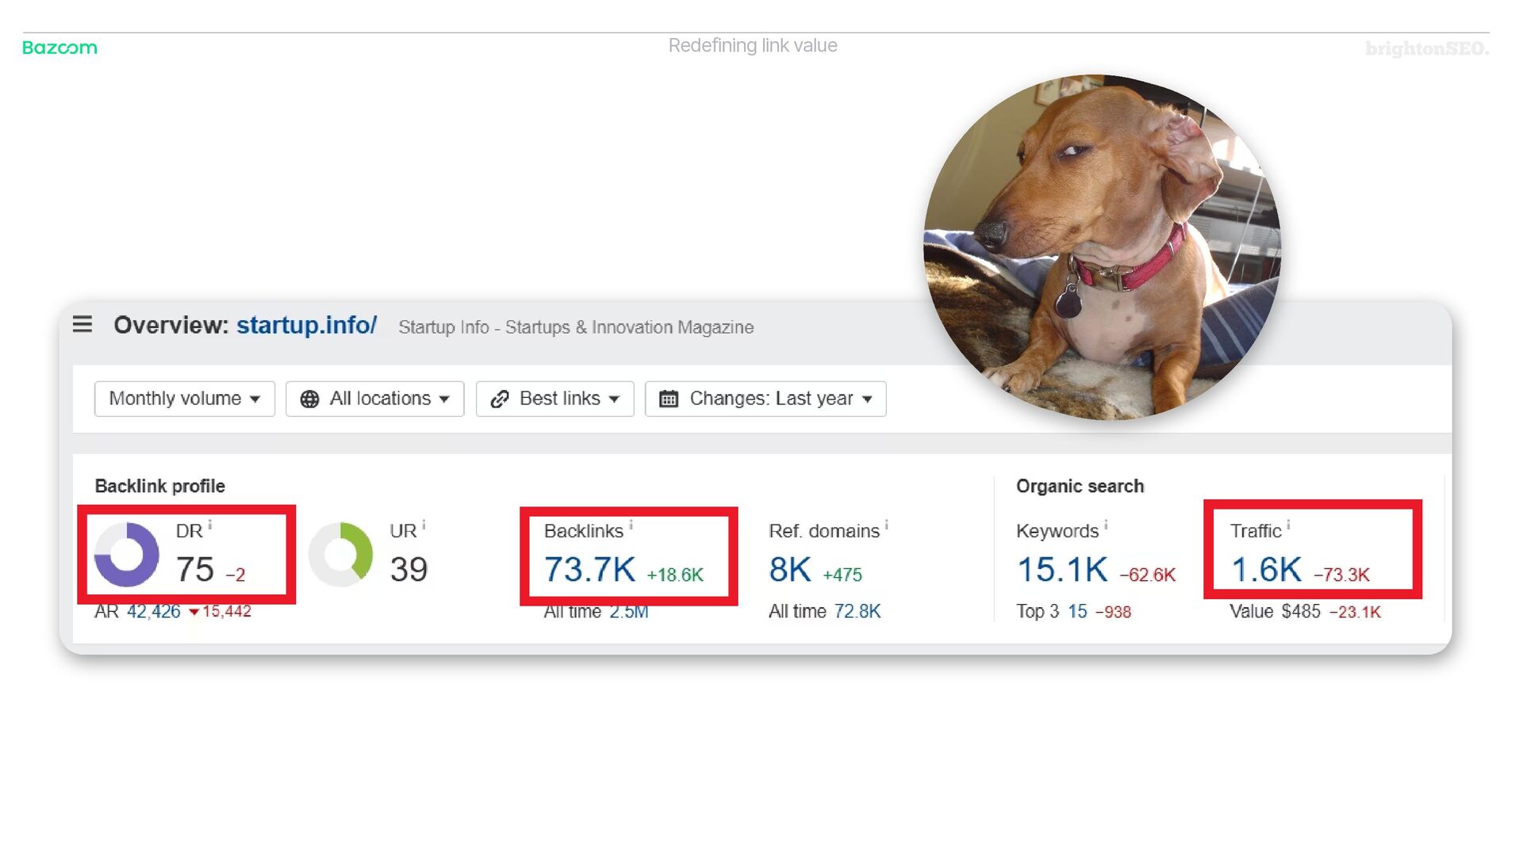Click the Backlinks info icon
The image size is (1523, 856).
631,525
